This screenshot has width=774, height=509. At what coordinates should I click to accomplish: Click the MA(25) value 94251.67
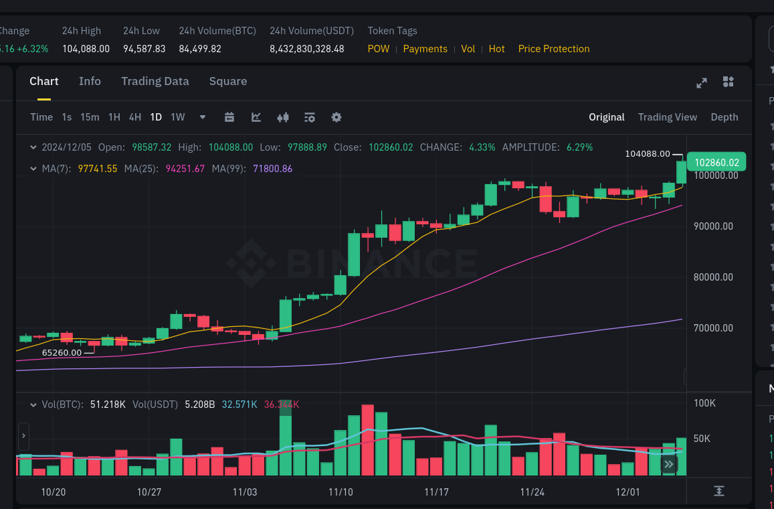point(185,169)
